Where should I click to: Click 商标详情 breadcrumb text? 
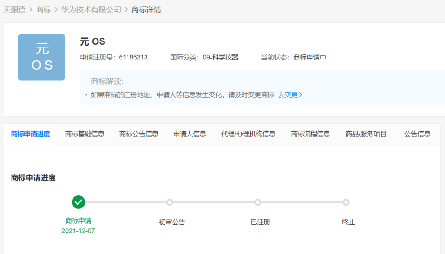[x=146, y=10]
